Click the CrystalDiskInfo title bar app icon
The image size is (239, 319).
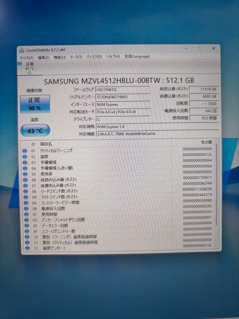(x=22, y=50)
